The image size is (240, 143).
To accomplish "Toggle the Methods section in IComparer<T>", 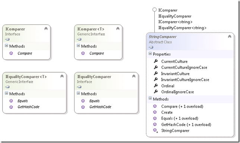I will click(78, 46).
